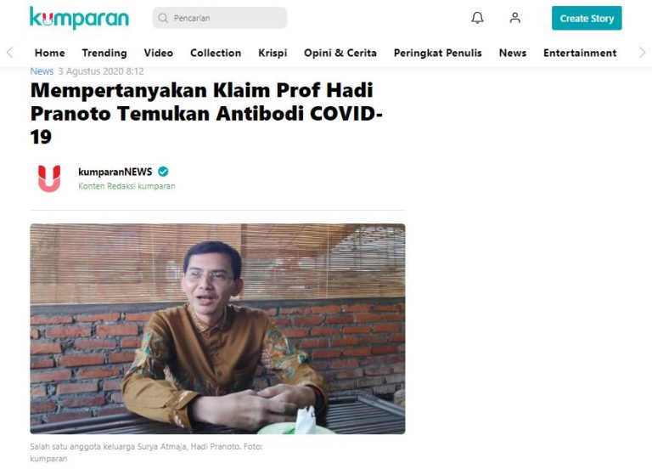Open the Krispi menu item
This screenshot has width=652, height=469.
[x=273, y=53]
